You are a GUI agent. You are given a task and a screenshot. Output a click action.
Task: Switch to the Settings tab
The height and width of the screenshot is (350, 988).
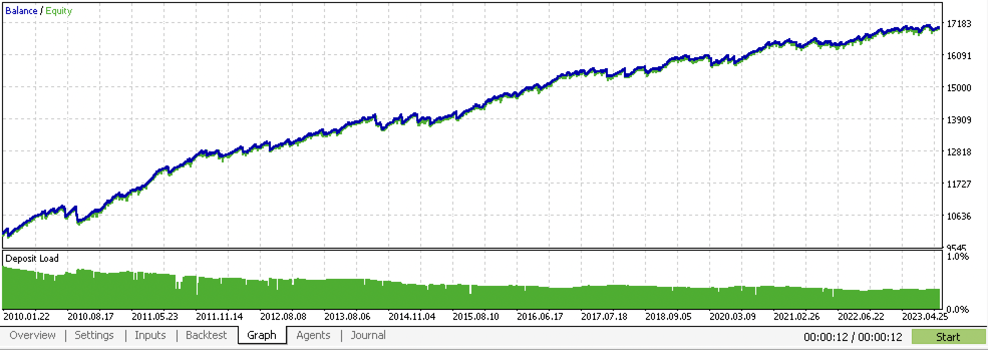(94, 335)
